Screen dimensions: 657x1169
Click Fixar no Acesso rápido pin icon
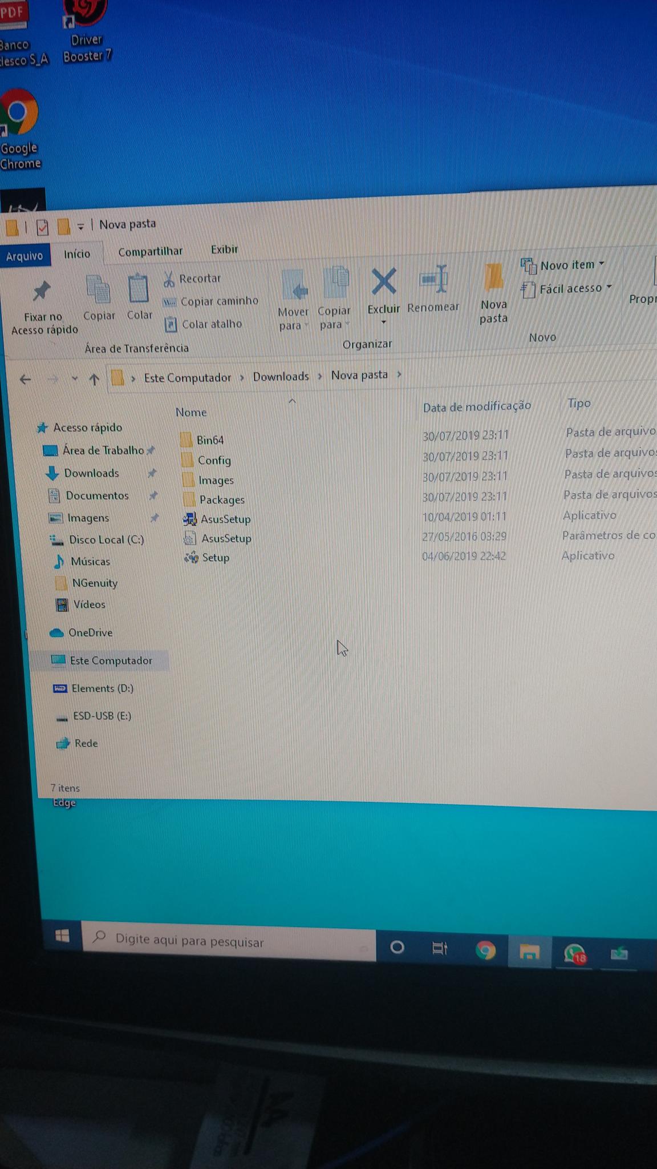tap(41, 292)
